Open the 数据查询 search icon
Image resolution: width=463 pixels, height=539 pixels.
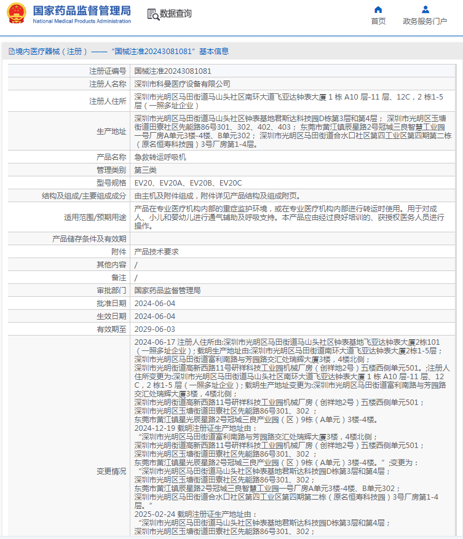click(x=153, y=14)
